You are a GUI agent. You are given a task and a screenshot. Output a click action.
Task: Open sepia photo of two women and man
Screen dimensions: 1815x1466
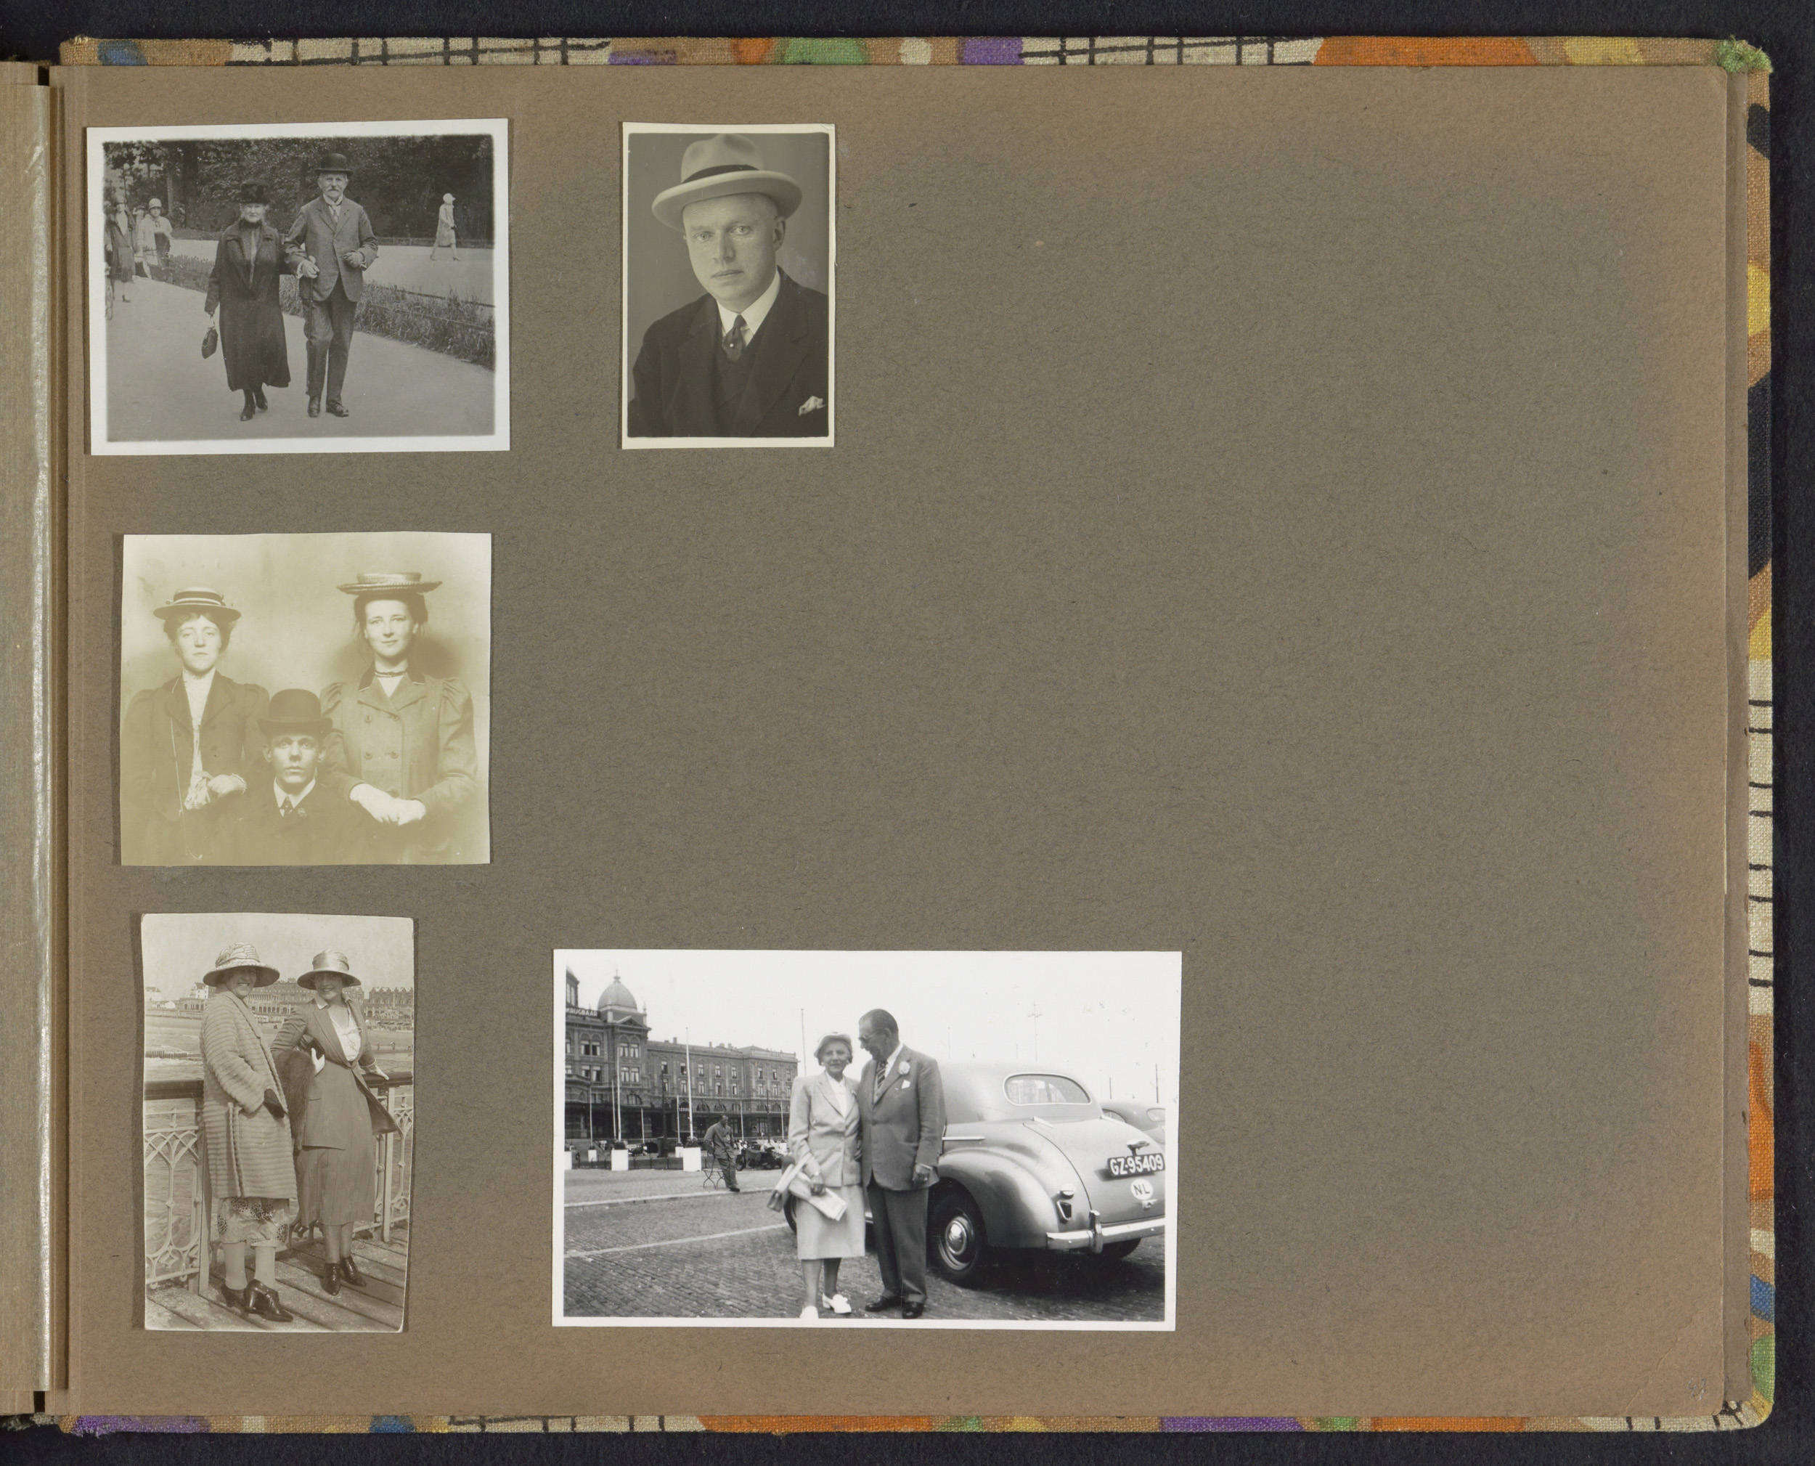click(x=306, y=699)
